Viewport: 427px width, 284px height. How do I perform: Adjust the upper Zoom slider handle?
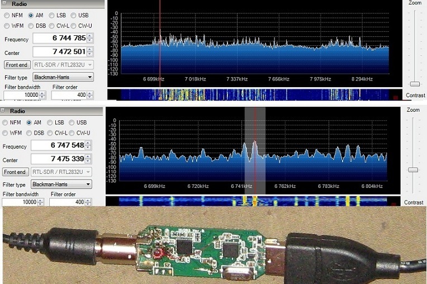[414, 84]
